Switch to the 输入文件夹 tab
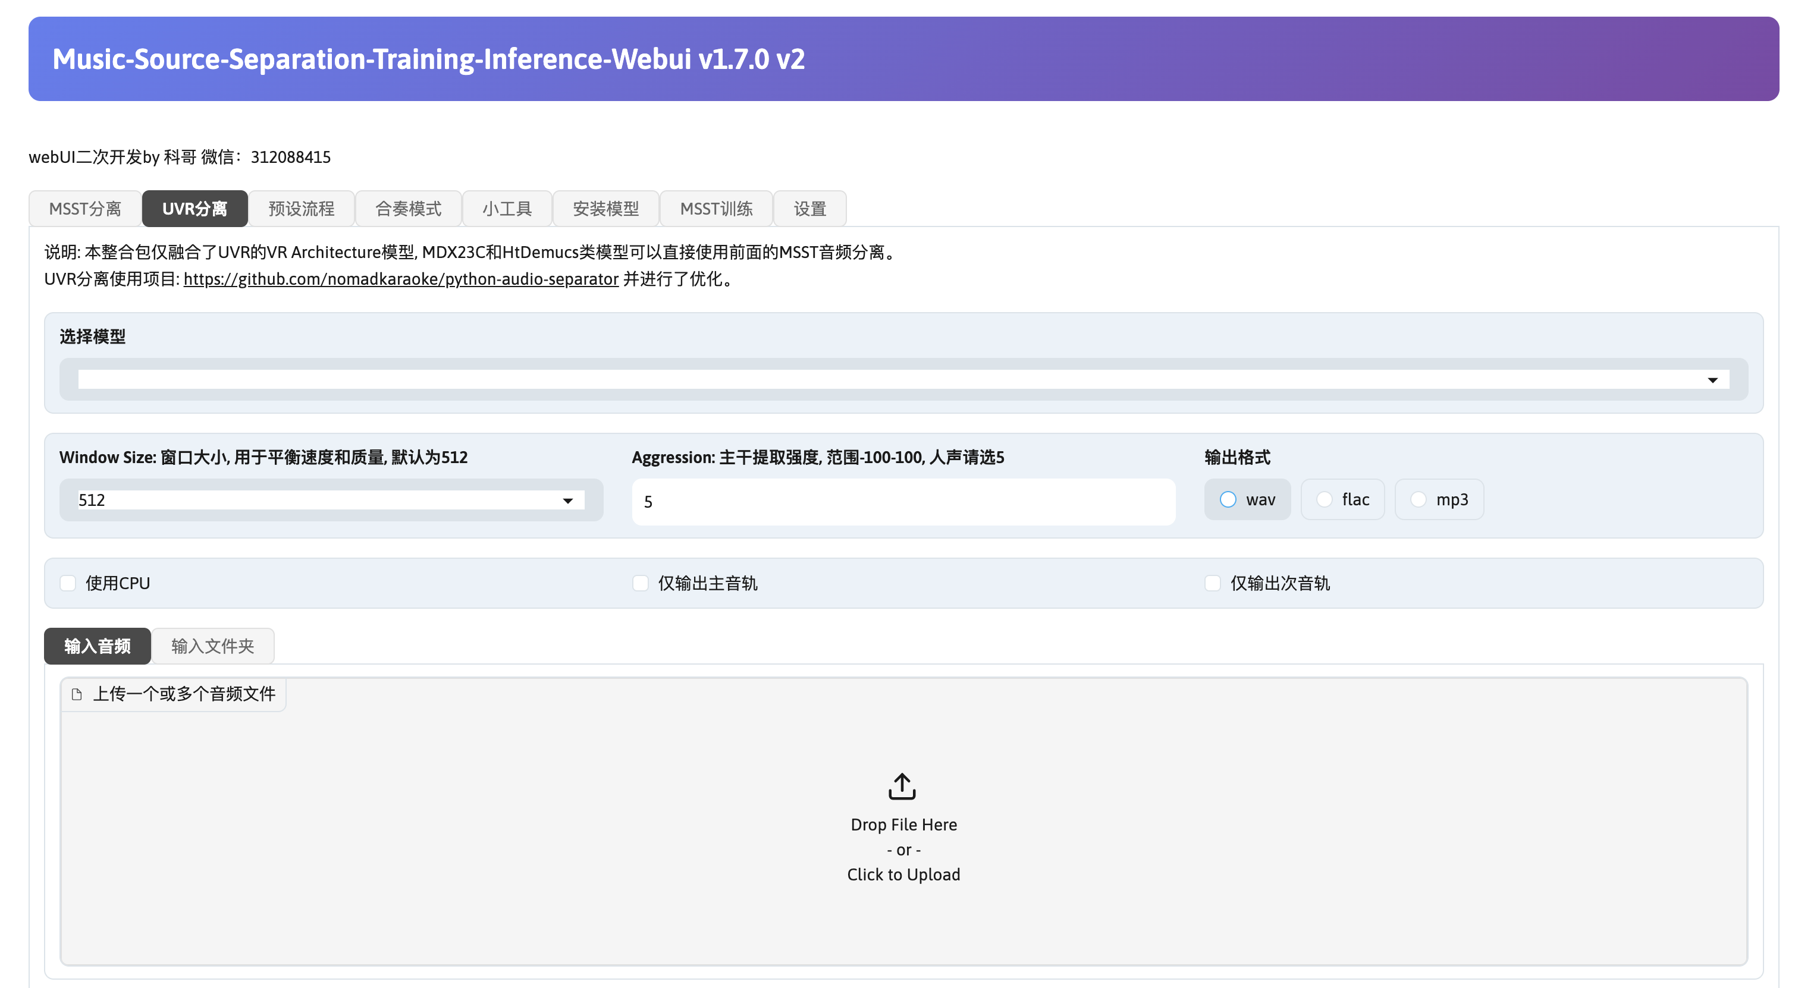This screenshot has width=1795, height=988. click(212, 646)
